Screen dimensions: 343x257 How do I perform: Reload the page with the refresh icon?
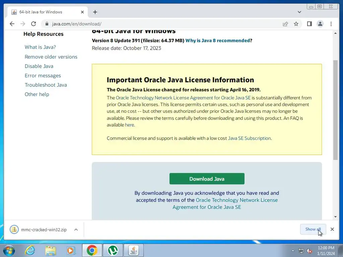coord(33,24)
